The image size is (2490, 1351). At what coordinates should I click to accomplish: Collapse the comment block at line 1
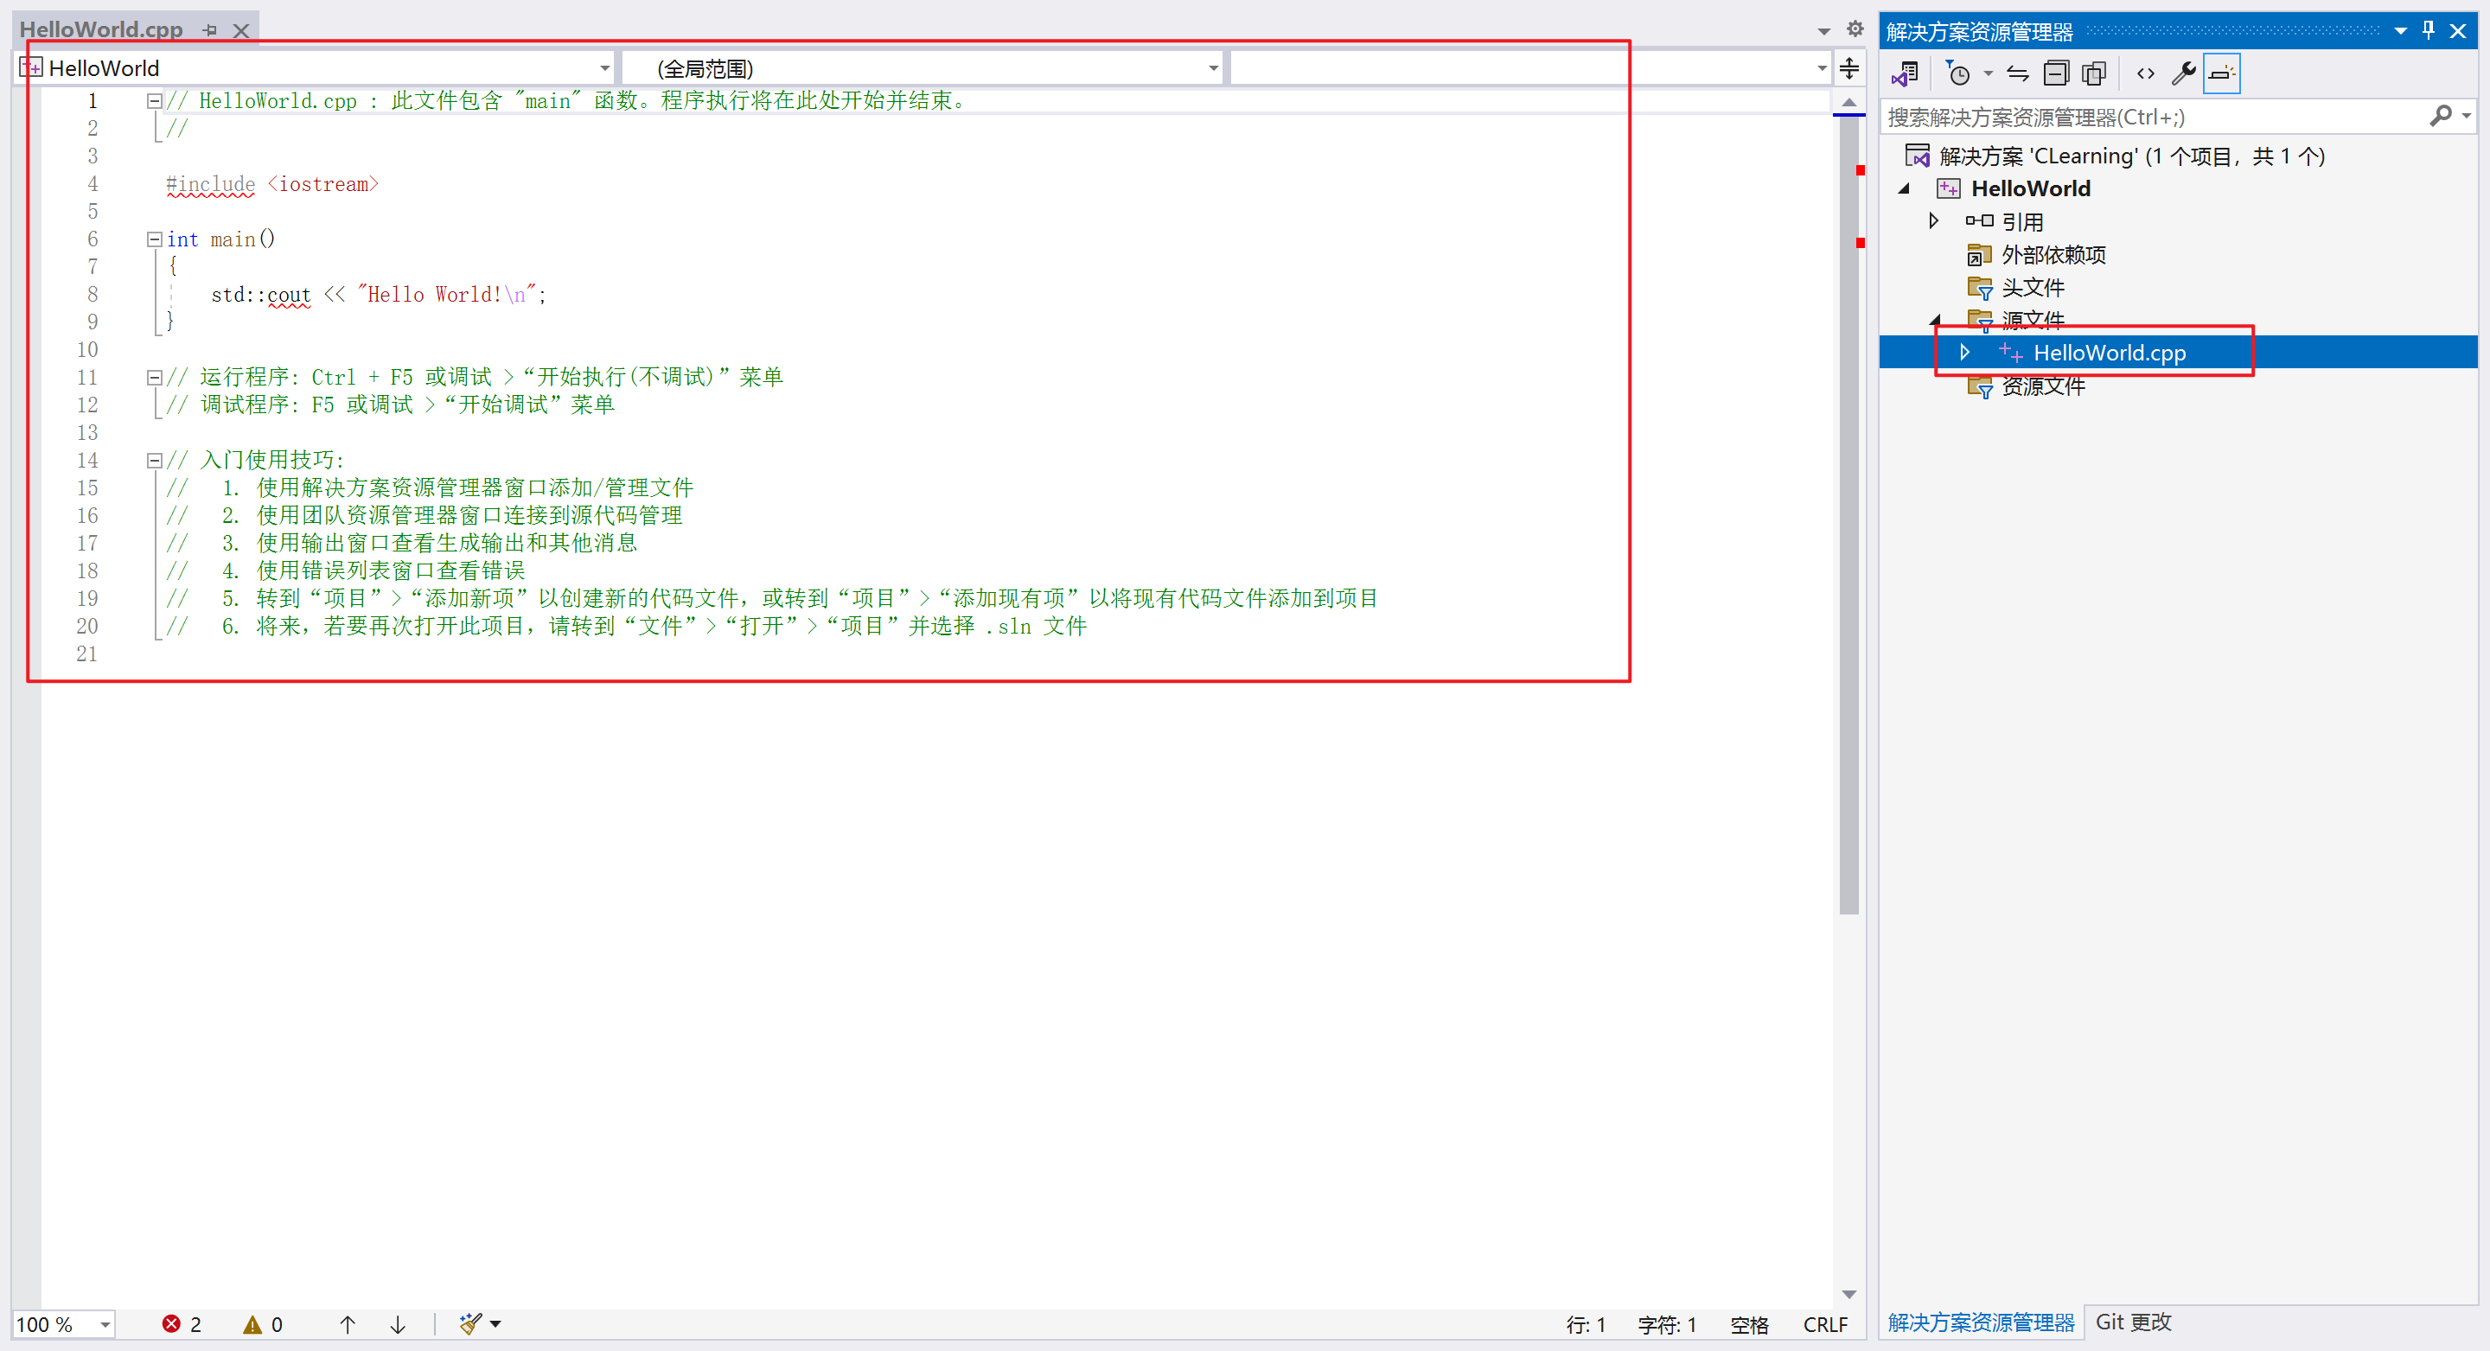pyautogui.click(x=154, y=100)
